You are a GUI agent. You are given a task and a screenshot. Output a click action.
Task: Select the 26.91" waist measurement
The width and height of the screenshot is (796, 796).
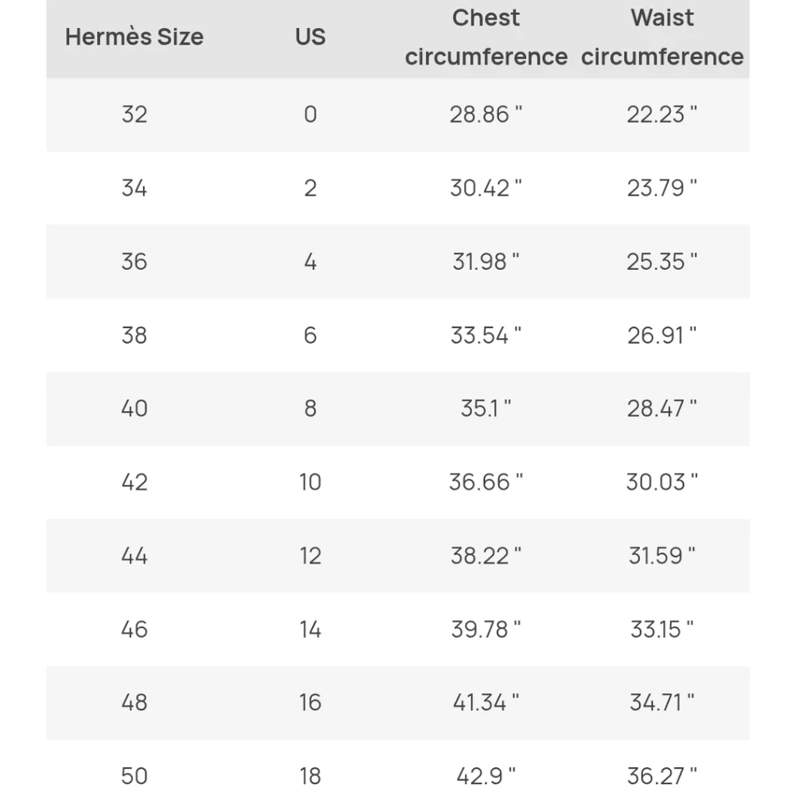coord(661,335)
